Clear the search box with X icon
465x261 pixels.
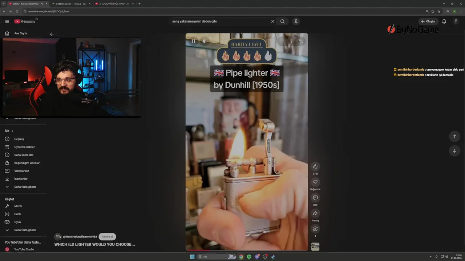[x=273, y=21]
